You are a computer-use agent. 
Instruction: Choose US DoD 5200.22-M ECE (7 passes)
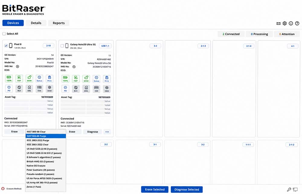click(x=46, y=153)
